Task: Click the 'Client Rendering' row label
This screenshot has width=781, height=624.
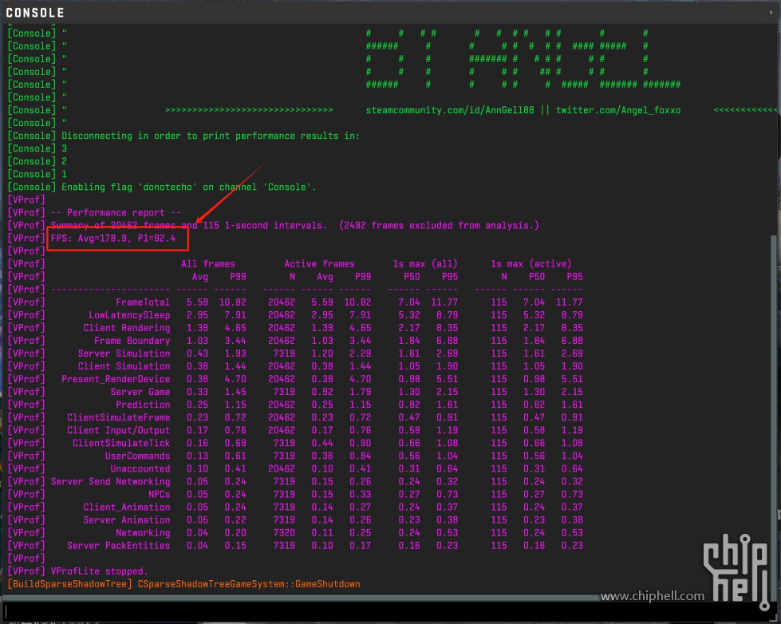Action: click(127, 328)
